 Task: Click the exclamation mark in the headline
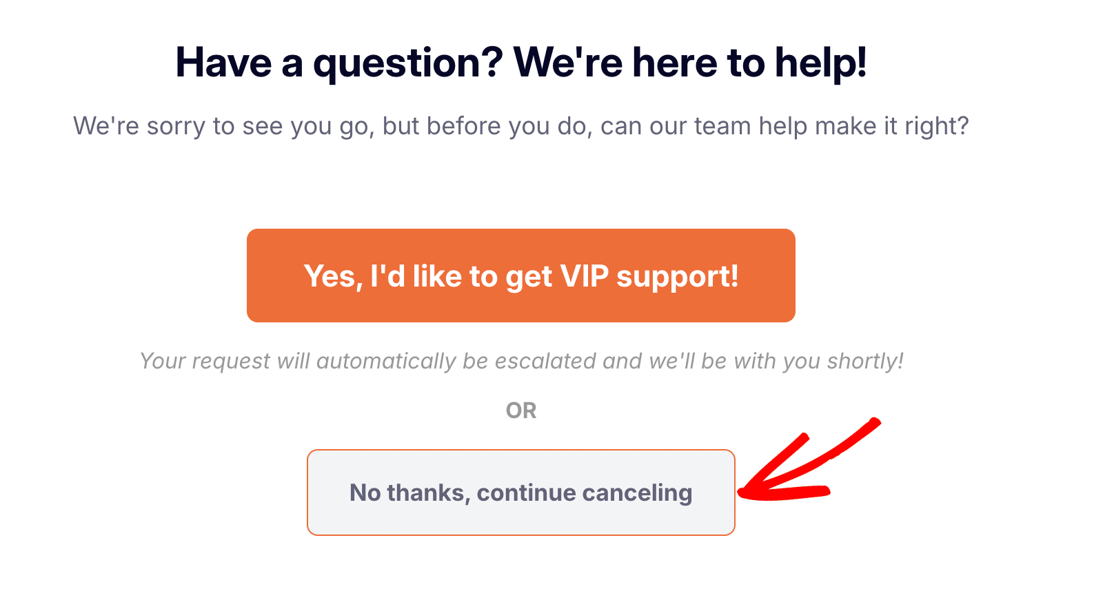pyautogui.click(x=863, y=62)
